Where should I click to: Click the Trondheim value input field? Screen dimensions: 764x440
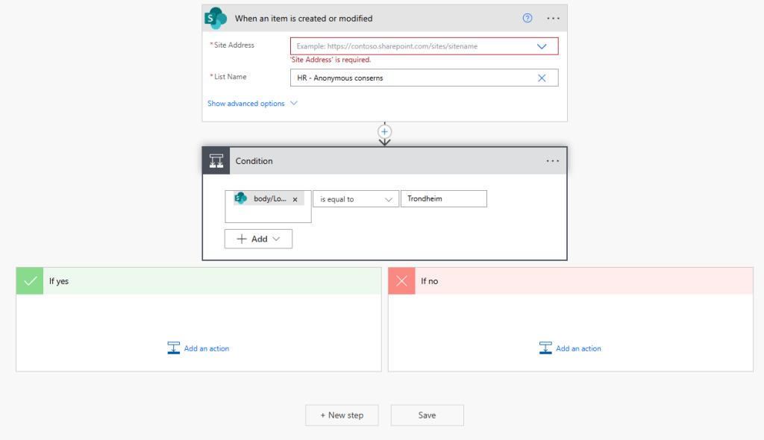point(443,199)
